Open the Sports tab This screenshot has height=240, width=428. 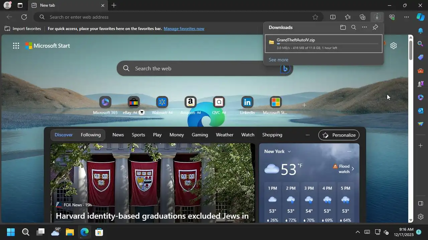click(x=138, y=135)
